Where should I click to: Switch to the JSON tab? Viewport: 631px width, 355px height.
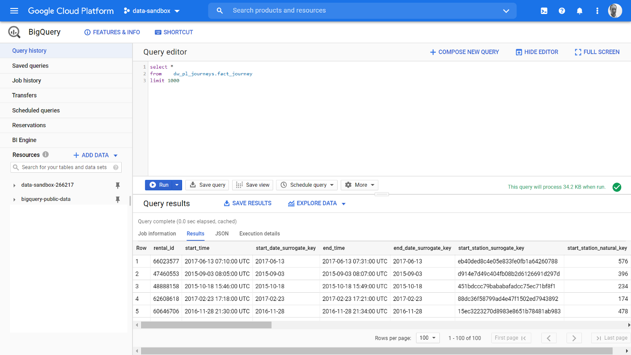222,234
